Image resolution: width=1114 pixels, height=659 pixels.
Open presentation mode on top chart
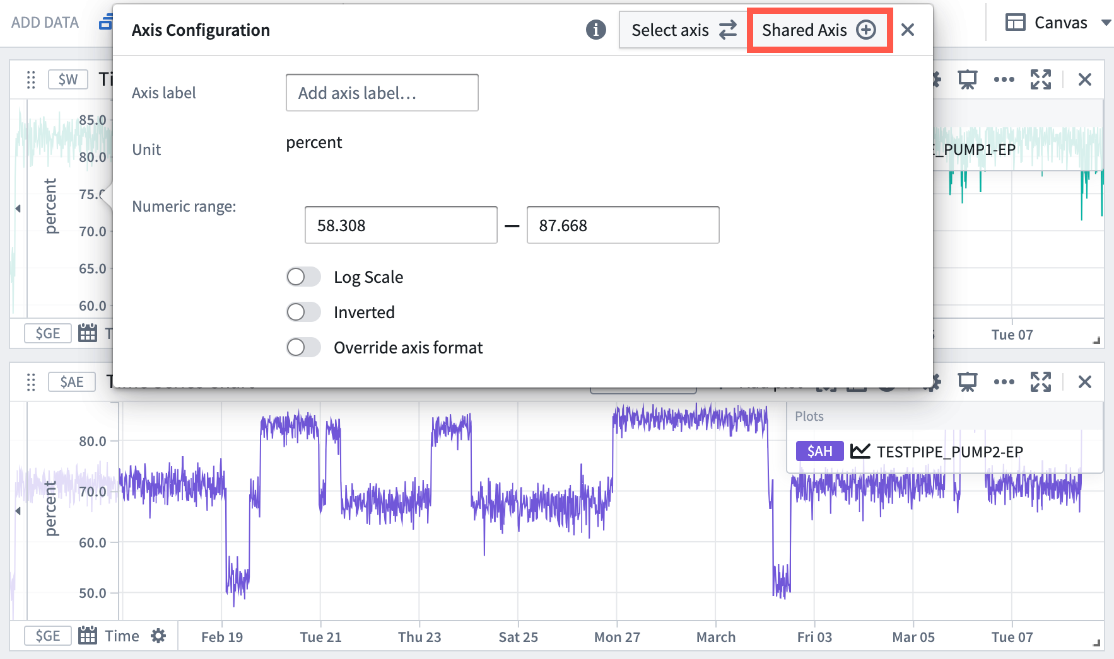(x=967, y=79)
